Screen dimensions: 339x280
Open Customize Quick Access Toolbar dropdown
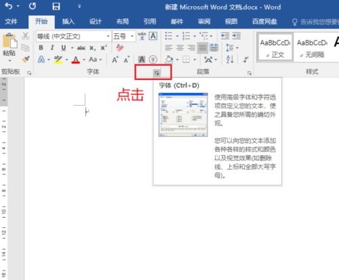[79, 6]
